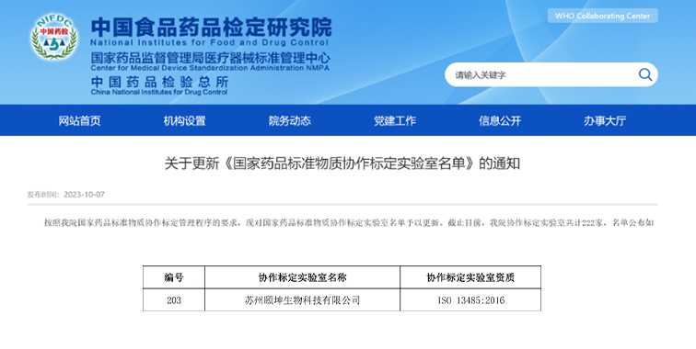Click the 中国药品检验总所 heading

point(160,82)
